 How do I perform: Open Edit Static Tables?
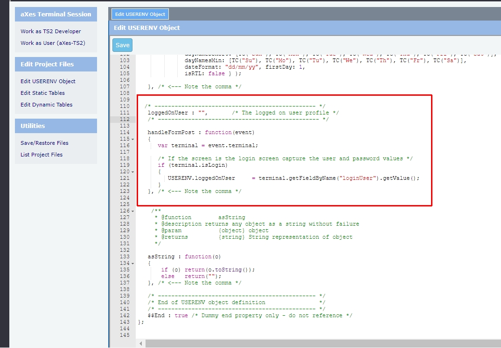[42, 93]
